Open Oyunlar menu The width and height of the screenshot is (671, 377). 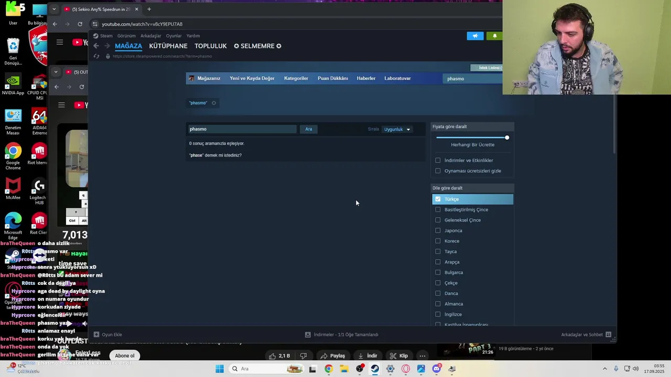click(174, 36)
